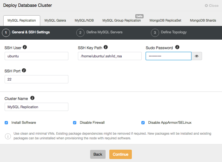Screen dimensions: 222x162
Task: Switch to MySQL Group Replication tab
Action: 122,20
